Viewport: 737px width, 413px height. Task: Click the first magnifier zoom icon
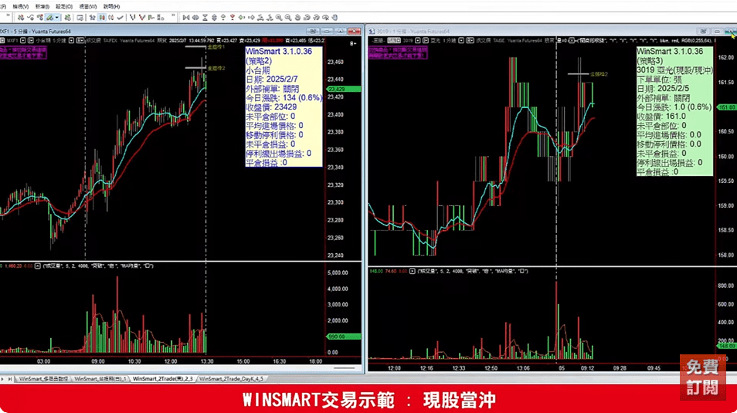pos(279,18)
